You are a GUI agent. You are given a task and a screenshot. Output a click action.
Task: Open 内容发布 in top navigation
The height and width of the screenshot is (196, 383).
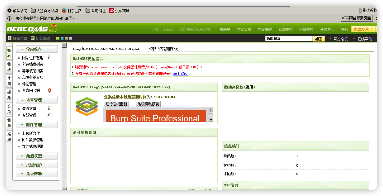tap(244, 29)
